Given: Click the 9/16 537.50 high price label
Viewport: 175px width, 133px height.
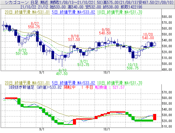Looking at the screenshot, I should pyautogui.click(x=74, y=38).
